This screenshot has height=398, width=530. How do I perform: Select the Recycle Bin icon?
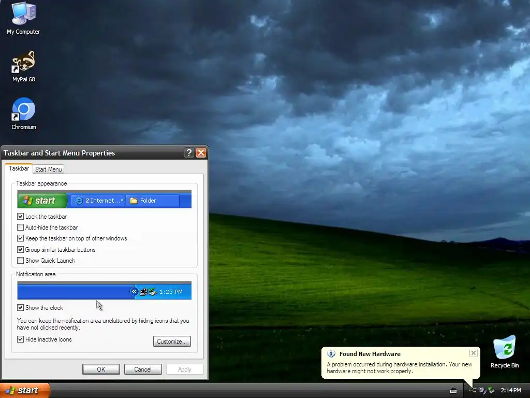point(504,352)
